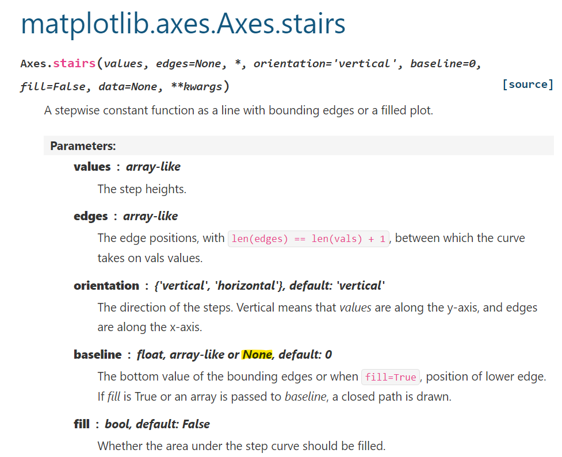Screen dimensions: 562x457
Task: Open the [source] link for stairs
Action: point(527,84)
